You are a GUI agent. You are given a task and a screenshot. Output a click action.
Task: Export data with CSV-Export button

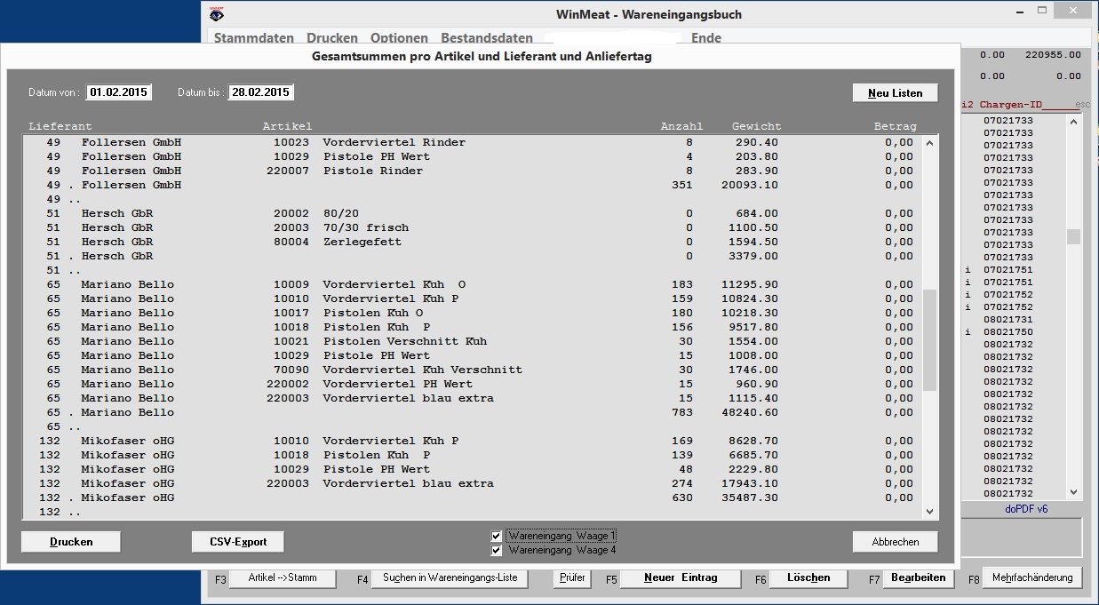(x=238, y=542)
